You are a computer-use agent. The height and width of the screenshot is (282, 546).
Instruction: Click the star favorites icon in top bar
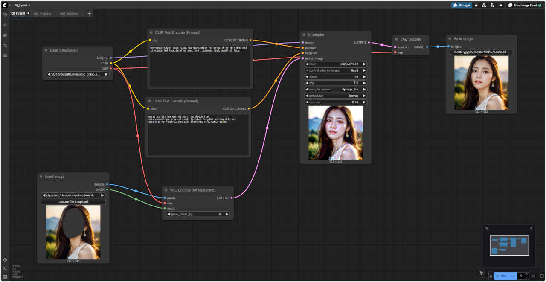point(476,6)
